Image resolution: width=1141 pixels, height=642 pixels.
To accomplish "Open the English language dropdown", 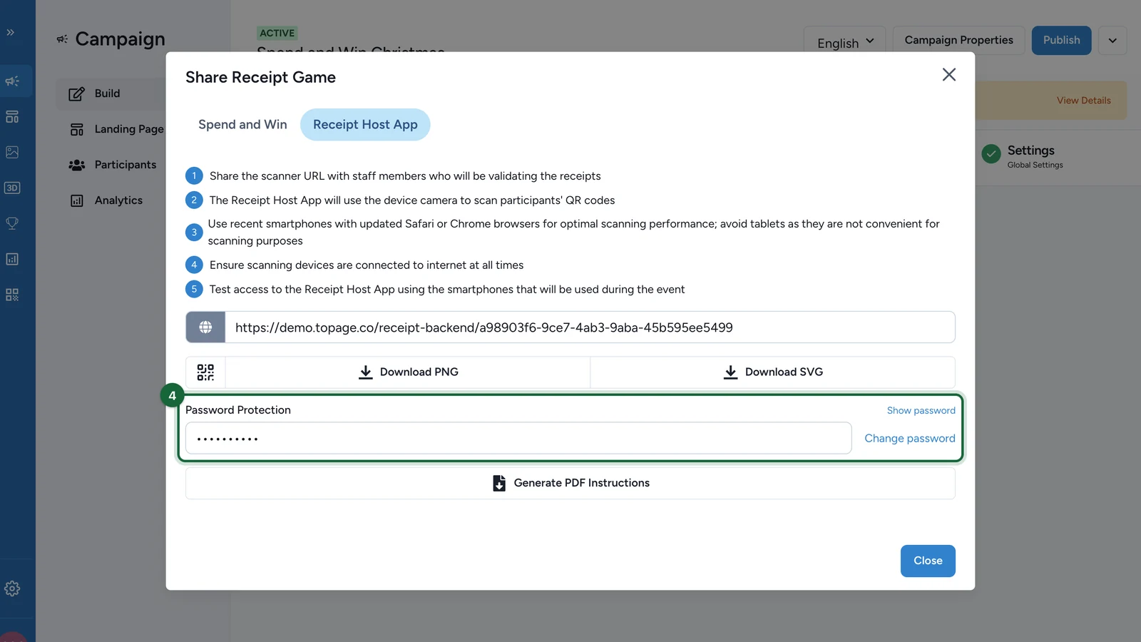I will click(x=844, y=41).
